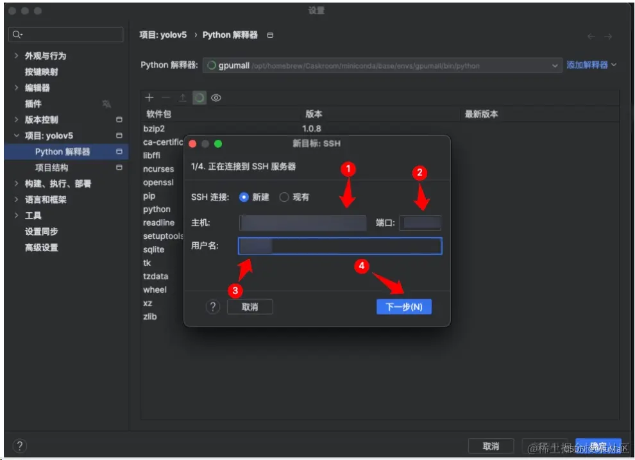Click project-level icon beside 版本控制
Viewport: 635px width, 460px height.
tap(119, 120)
